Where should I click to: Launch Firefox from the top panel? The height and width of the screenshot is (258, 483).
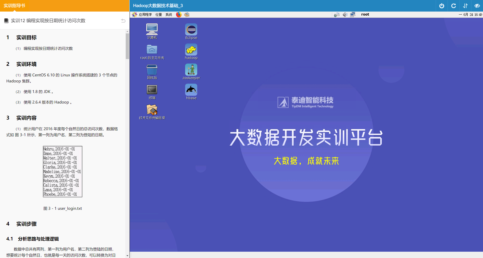coord(179,15)
